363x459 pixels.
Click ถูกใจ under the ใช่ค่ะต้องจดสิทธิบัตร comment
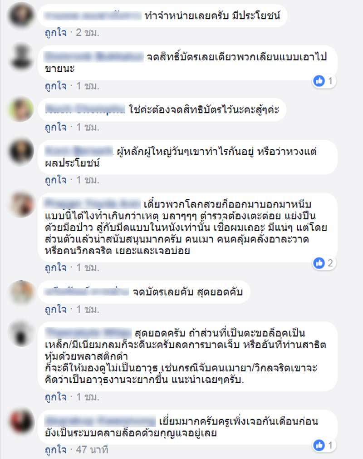[x=55, y=127]
